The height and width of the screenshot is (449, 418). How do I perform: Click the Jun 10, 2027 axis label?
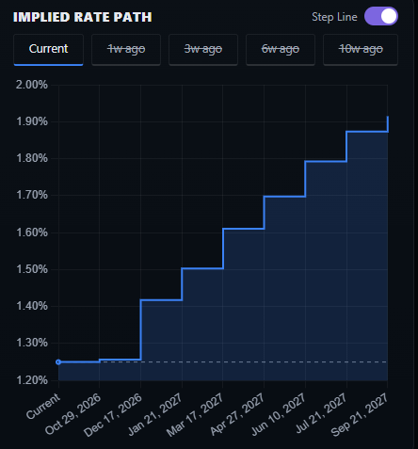(279, 414)
